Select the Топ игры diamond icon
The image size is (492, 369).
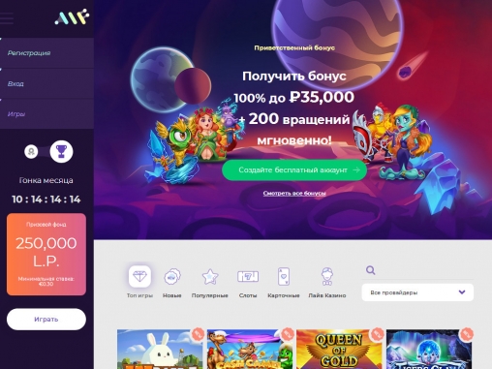click(x=139, y=276)
